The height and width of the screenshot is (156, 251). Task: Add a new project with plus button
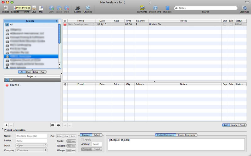point(6,125)
